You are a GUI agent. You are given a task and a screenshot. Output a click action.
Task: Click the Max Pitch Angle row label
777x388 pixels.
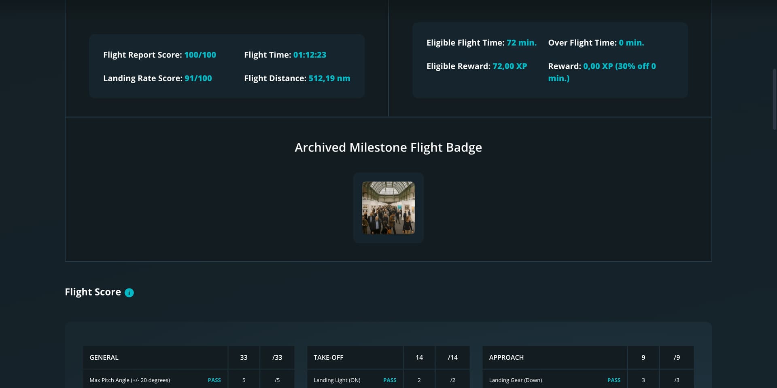click(129, 380)
